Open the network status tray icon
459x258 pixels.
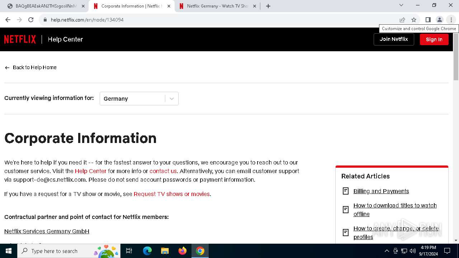click(404, 251)
